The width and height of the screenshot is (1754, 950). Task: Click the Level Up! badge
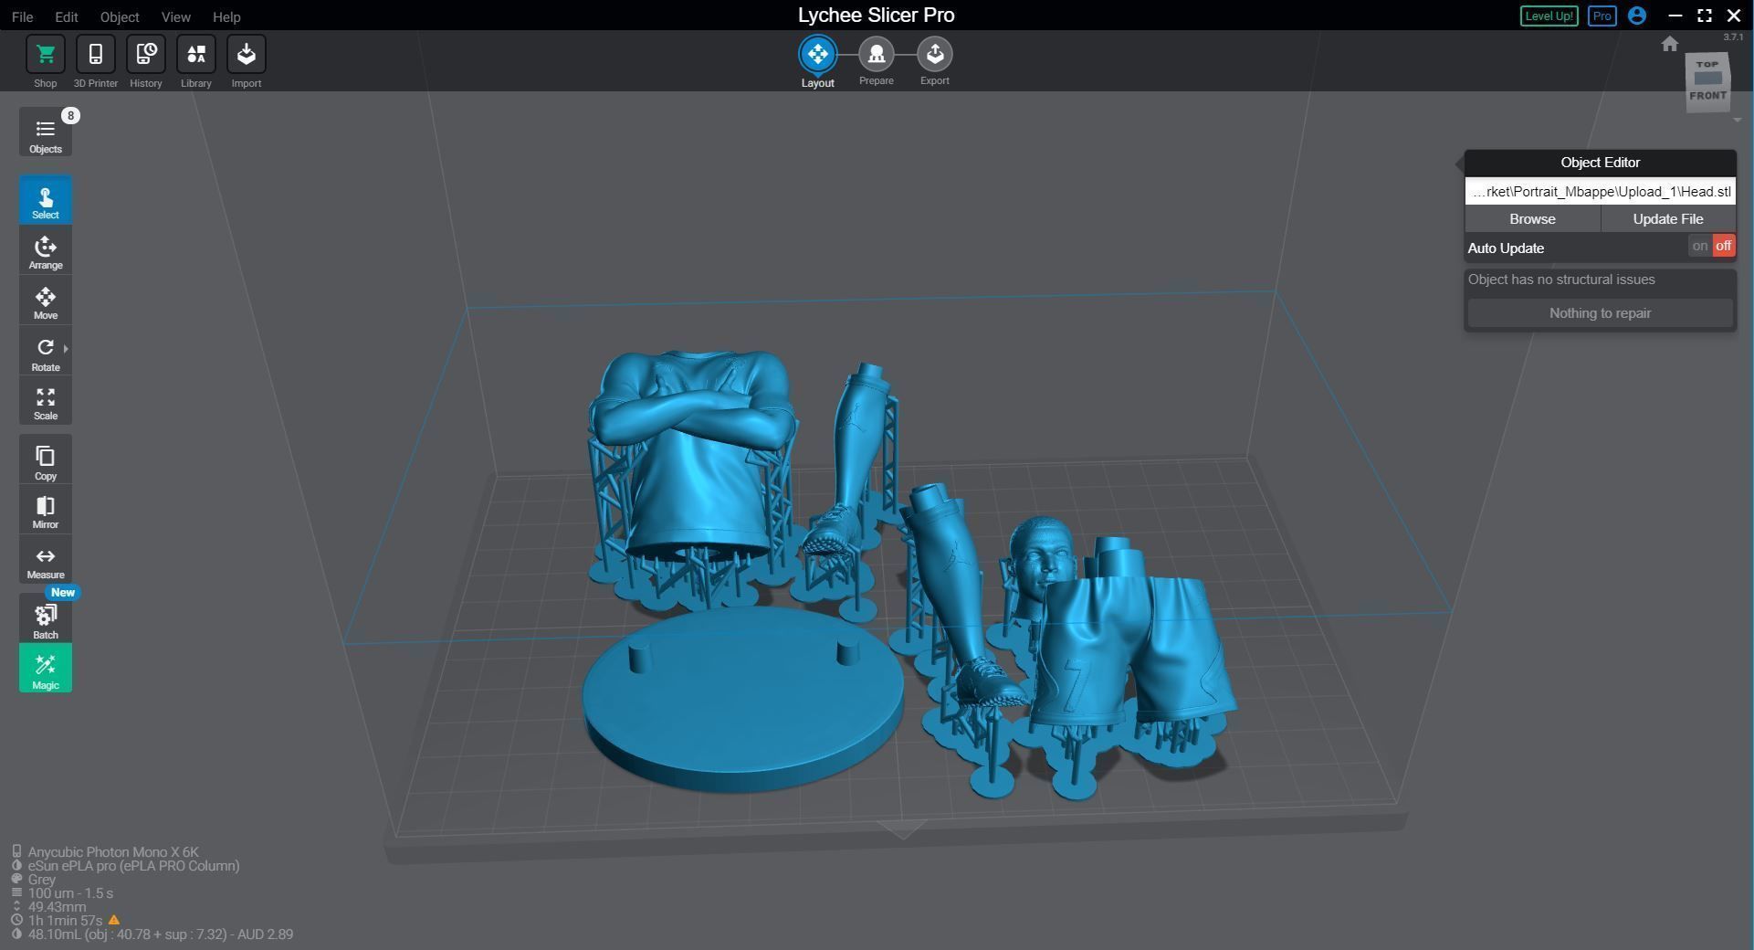click(1549, 16)
